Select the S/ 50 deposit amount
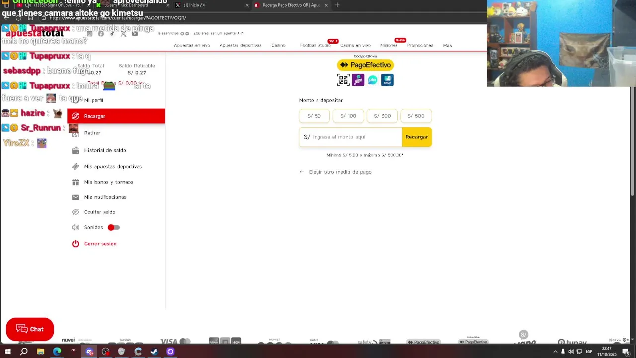The height and width of the screenshot is (358, 636). 314,116
